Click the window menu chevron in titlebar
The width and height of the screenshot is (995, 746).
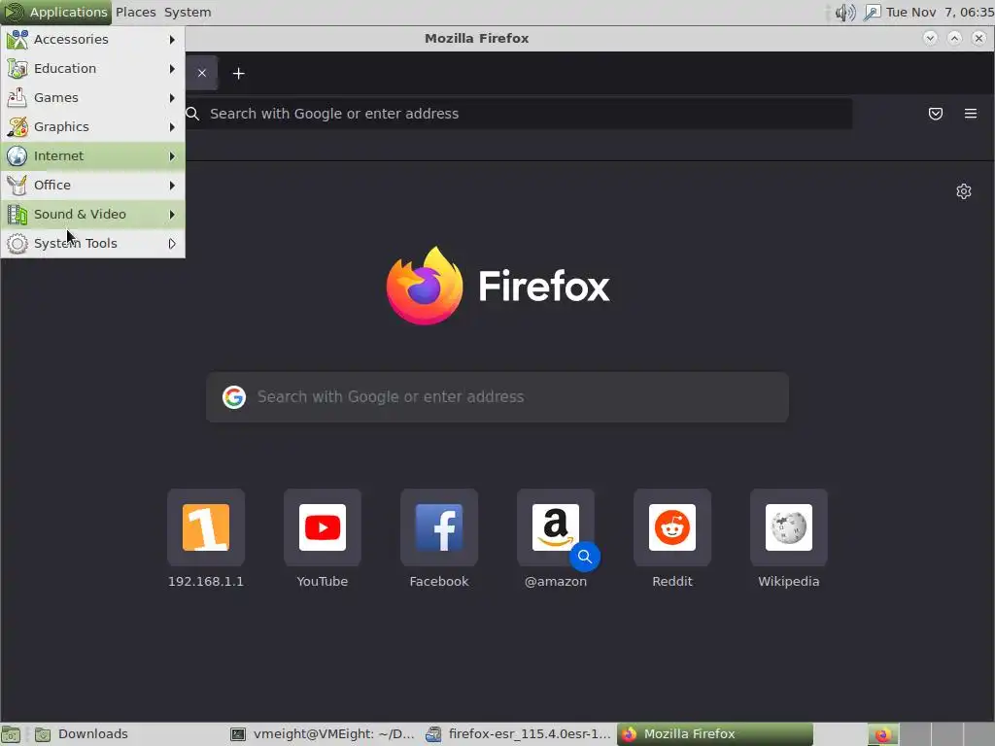pos(930,38)
